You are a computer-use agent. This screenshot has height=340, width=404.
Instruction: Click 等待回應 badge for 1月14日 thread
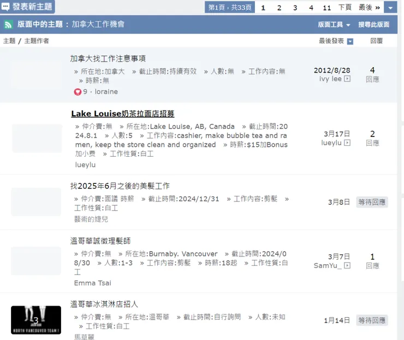pos(372,320)
